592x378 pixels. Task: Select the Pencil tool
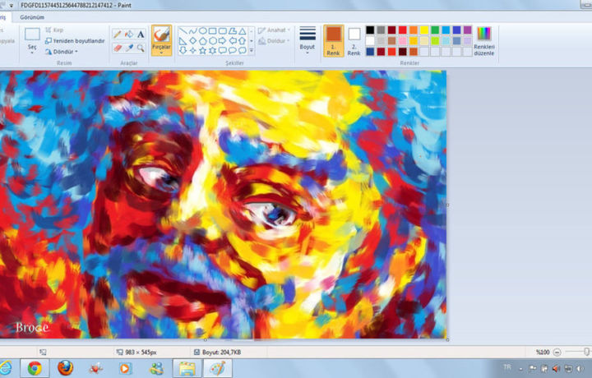coord(118,35)
